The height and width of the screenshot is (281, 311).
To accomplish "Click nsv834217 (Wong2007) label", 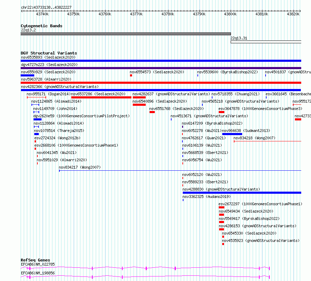I will (80, 168).
